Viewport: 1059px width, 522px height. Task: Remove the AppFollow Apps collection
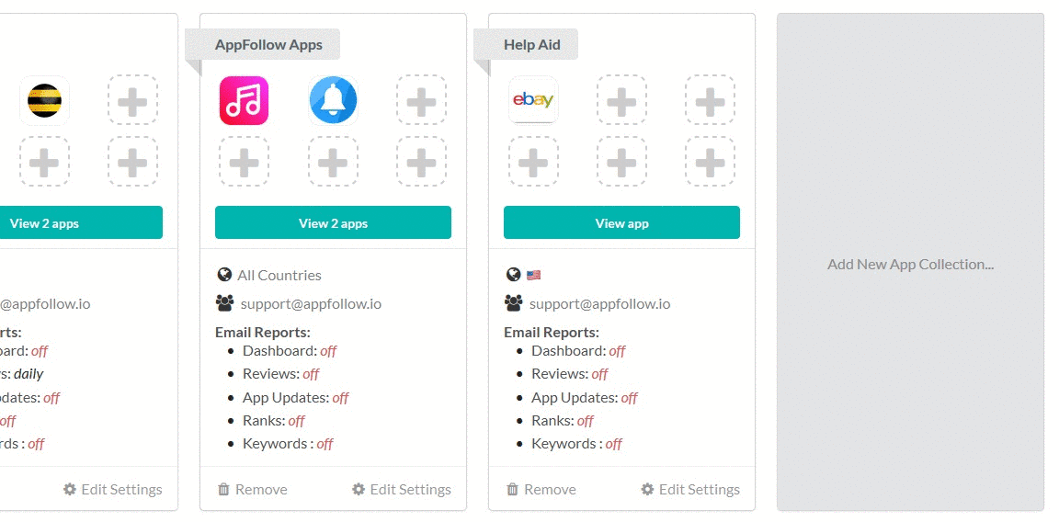pyautogui.click(x=253, y=489)
